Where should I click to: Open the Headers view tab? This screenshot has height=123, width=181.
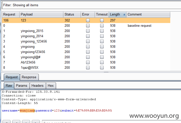(38, 86)
